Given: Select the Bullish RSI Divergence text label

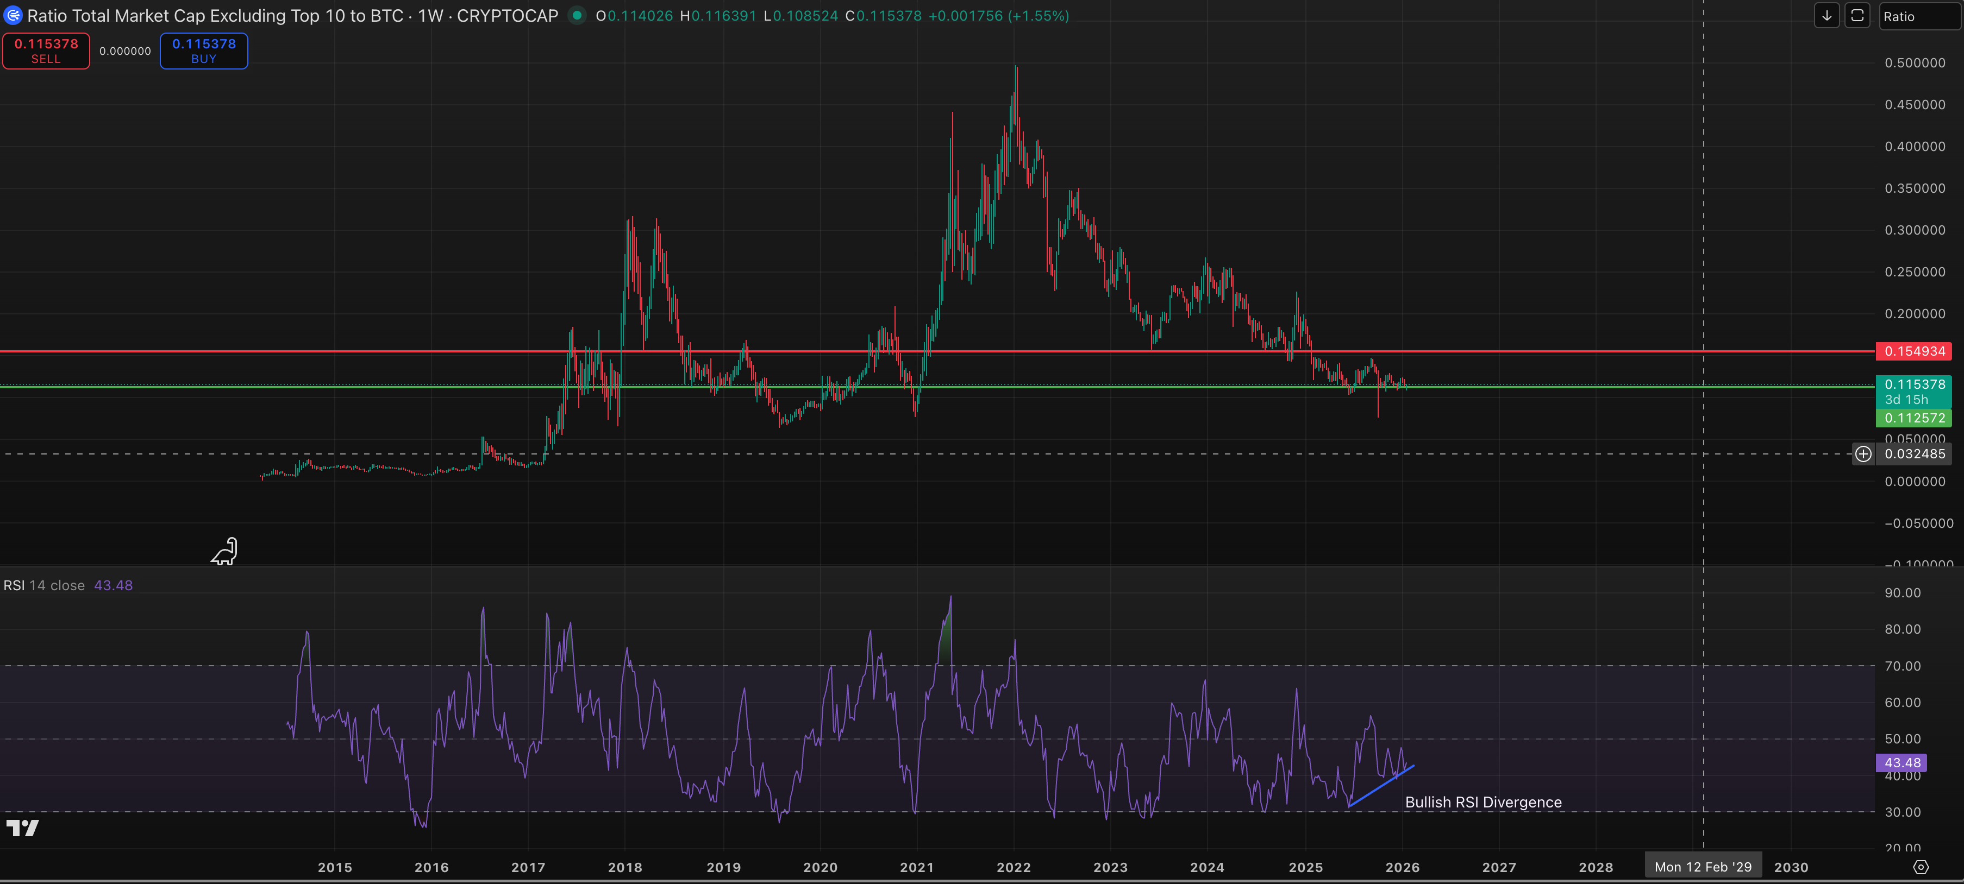Looking at the screenshot, I should click(x=1483, y=803).
